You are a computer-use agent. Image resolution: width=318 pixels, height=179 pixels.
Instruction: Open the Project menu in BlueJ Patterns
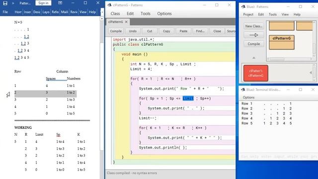pyautogui.click(x=248, y=14)
